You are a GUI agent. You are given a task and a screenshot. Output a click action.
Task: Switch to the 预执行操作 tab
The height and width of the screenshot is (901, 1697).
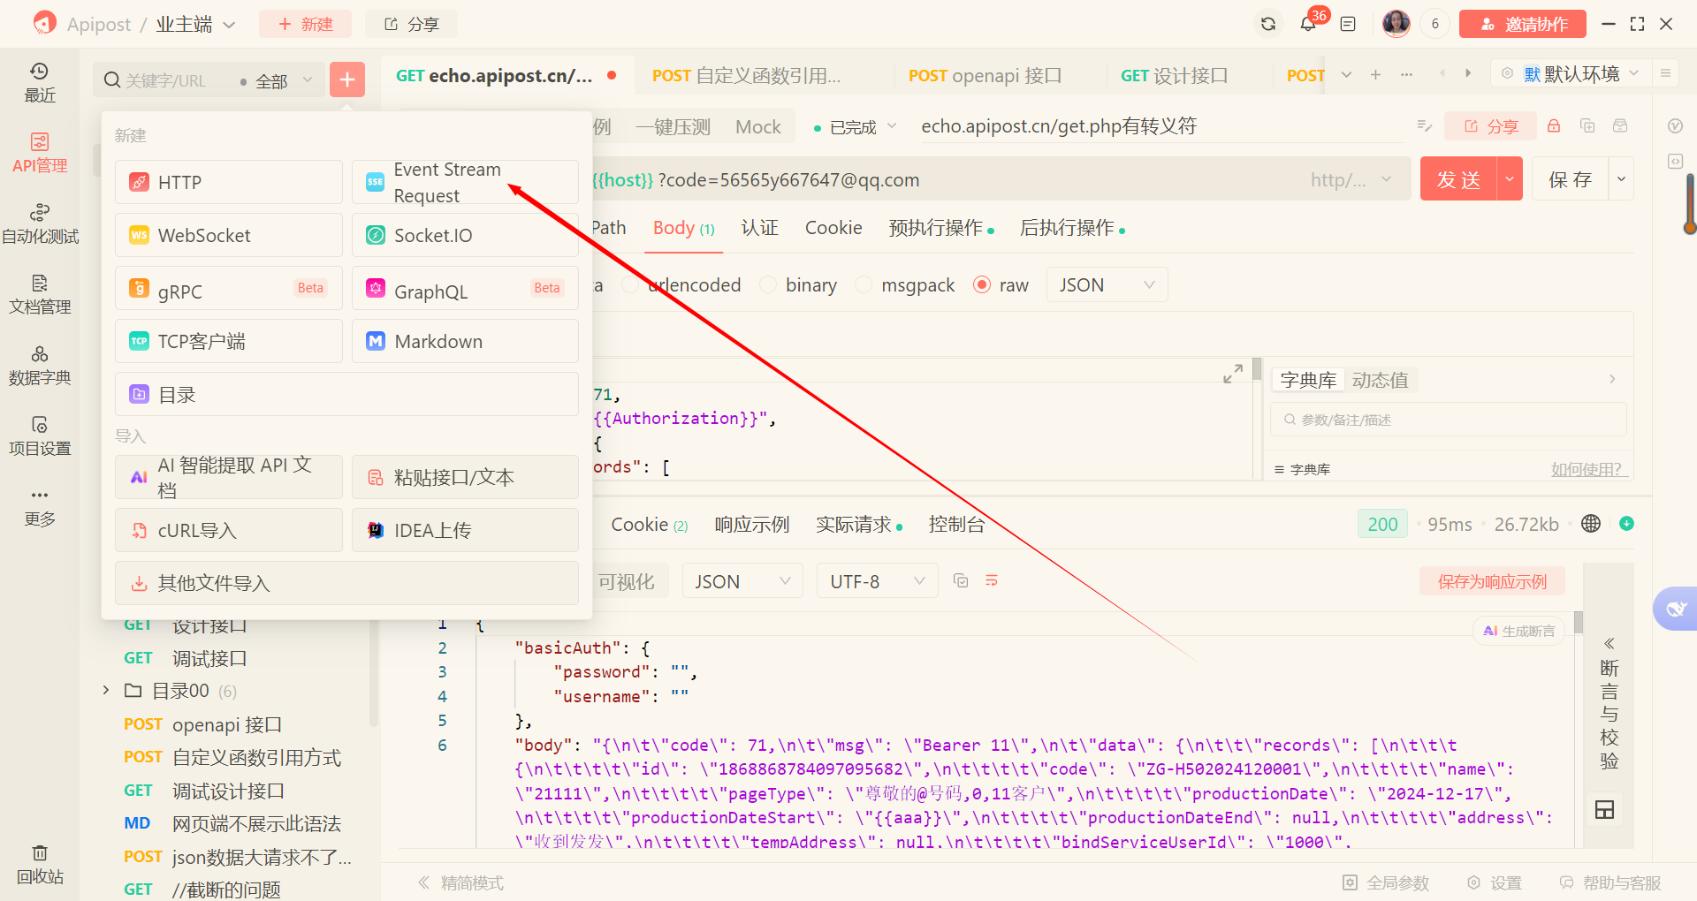pyautogui.click(x=940, y=228)
